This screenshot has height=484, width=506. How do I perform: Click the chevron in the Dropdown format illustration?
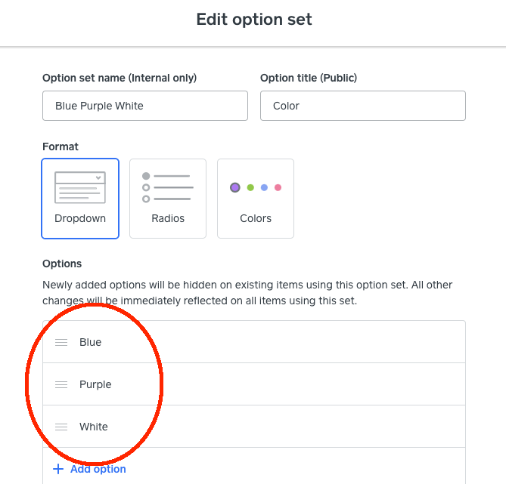tap(98, 177)
